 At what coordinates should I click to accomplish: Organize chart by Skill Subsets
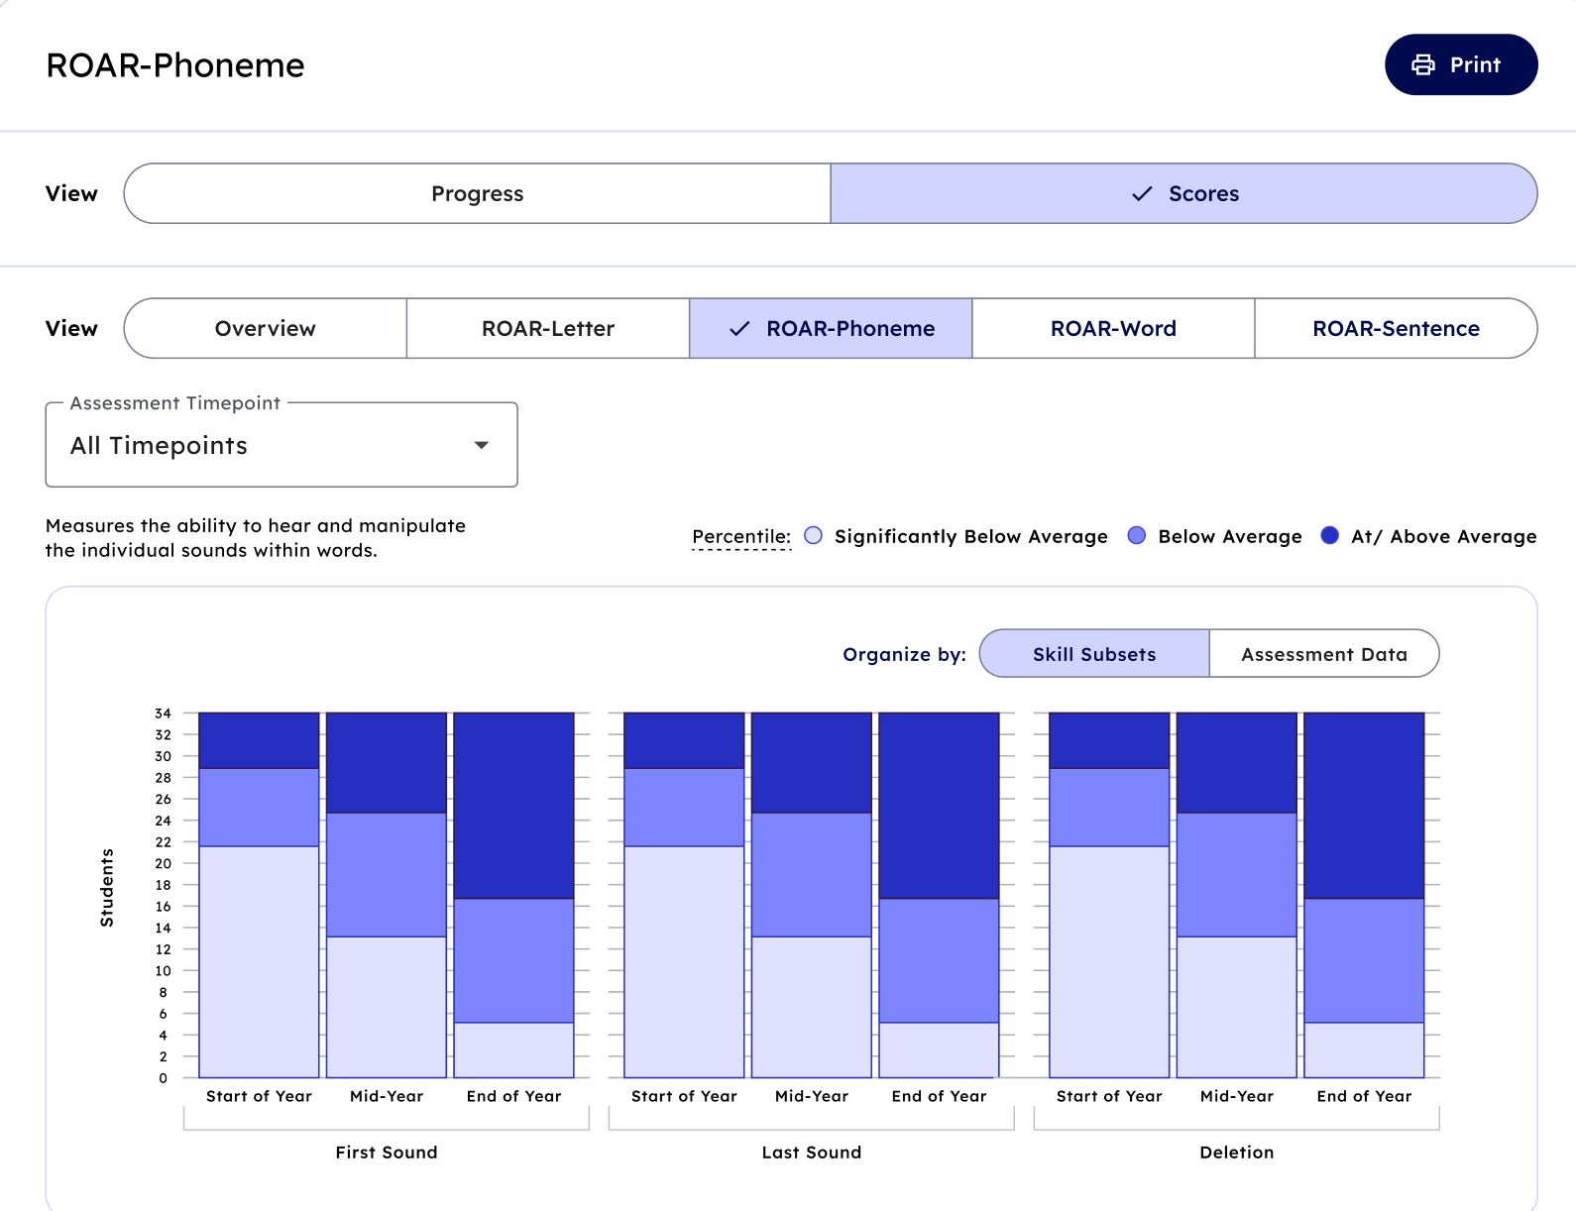click(1093, 654)
